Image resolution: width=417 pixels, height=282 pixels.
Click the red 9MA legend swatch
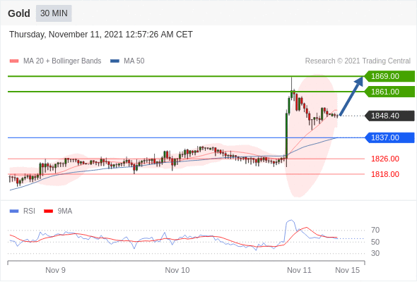click(x=48, y=211)
